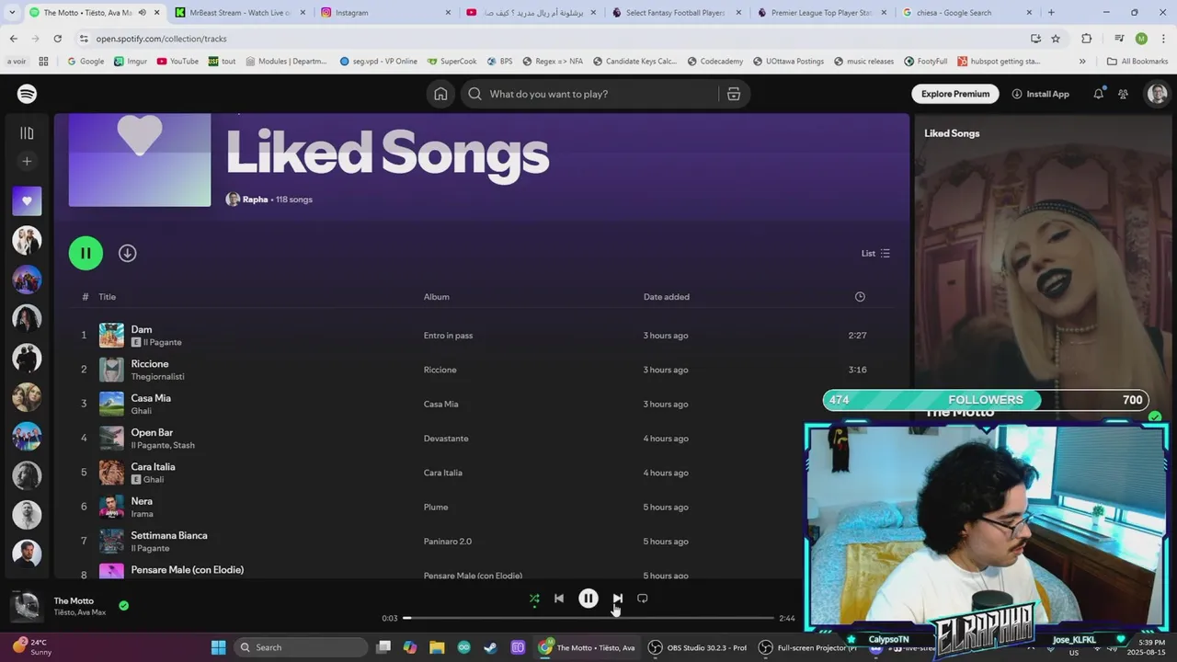
Task: Change the List view option
Action: 875,254
